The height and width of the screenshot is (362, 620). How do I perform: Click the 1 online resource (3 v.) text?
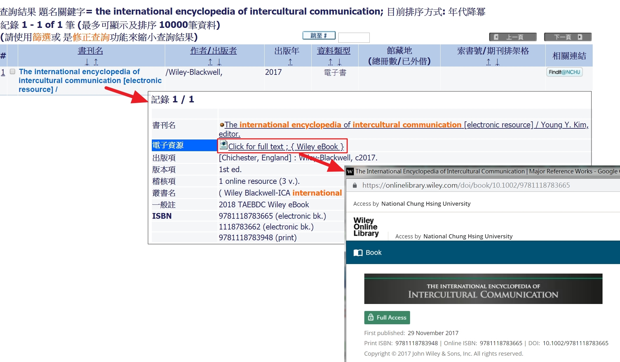[259, 181]
